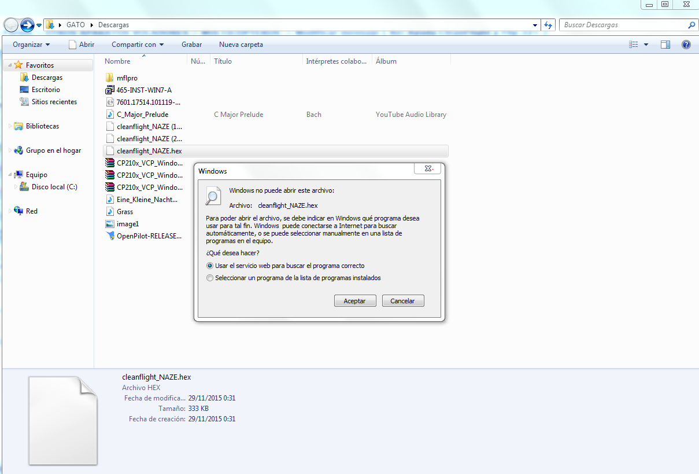699x474 pixels.
Task: Choose 'Seleccionar un programa de la lista' option
Action: pyautogui.click(x=210, y=278)
